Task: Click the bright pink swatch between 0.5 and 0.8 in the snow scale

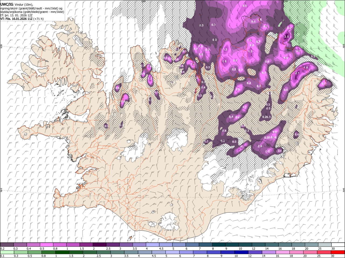Action: [x=47, y=245]
